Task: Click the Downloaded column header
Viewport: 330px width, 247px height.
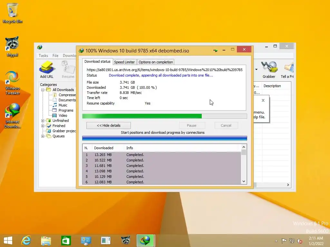Action: click(108, 148)
